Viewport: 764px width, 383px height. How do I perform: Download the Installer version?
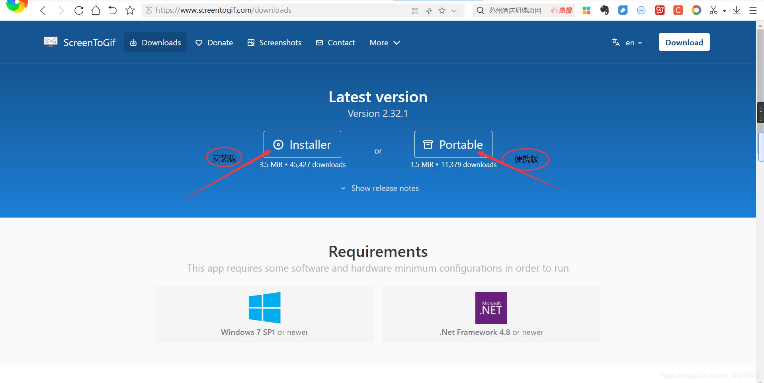pos(302,144)
